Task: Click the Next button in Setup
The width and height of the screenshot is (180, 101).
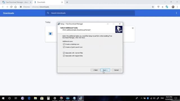Action: point(105,70)
